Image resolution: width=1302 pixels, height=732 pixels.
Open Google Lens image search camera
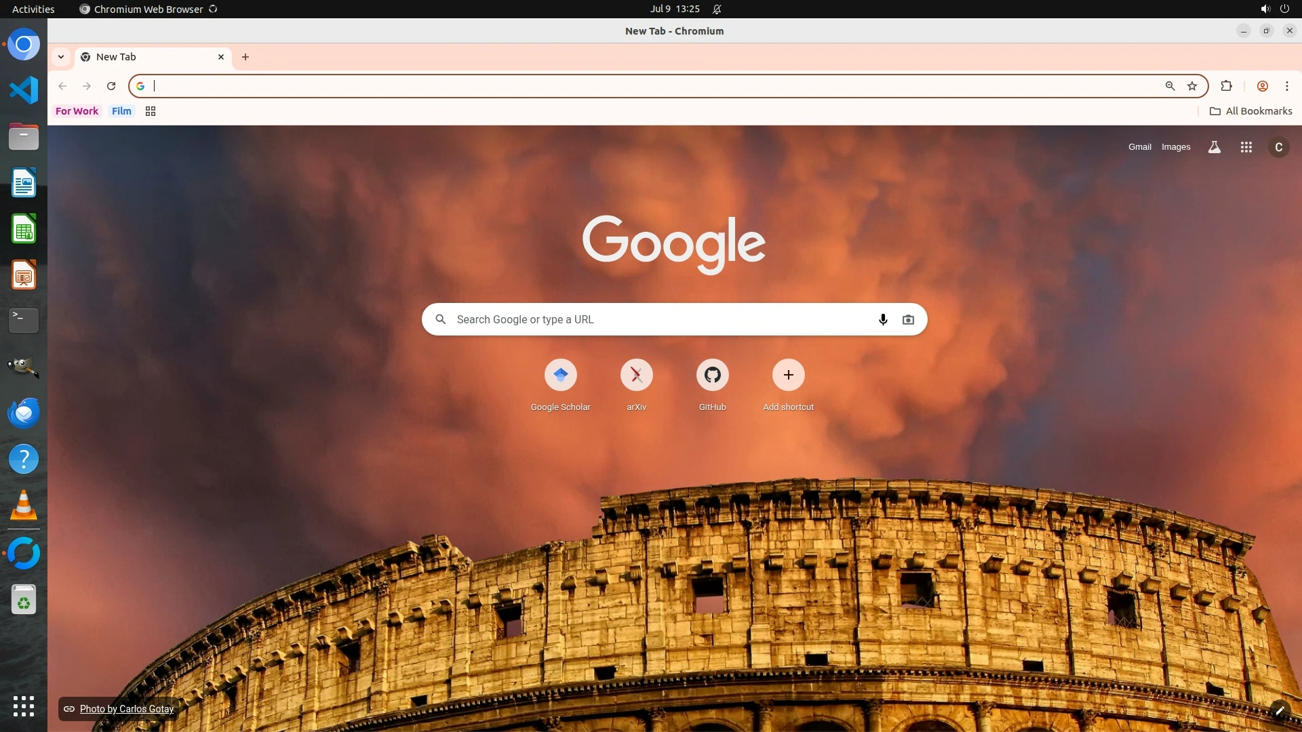click(908, 319)
